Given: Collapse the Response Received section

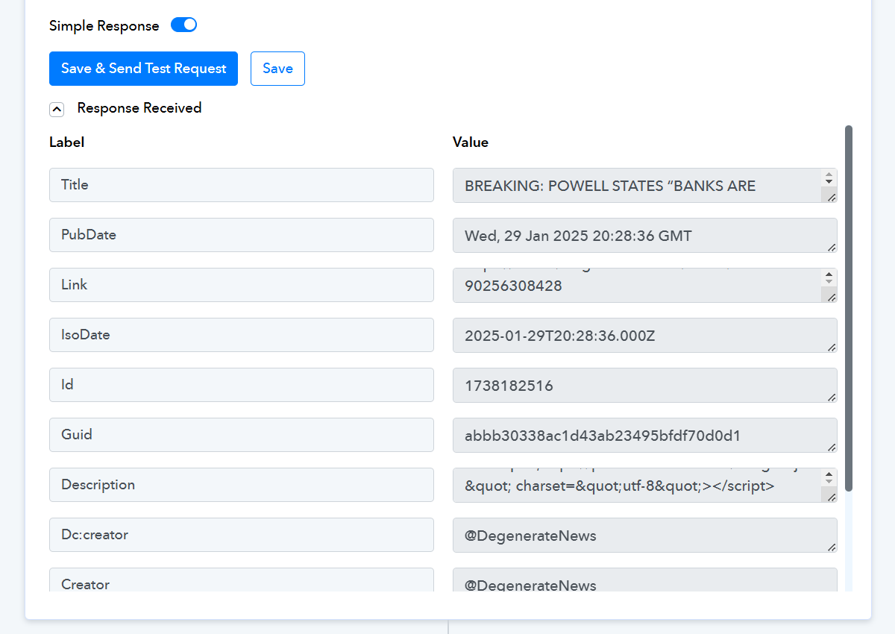Looking at the screenshot, I should (57, 109).
